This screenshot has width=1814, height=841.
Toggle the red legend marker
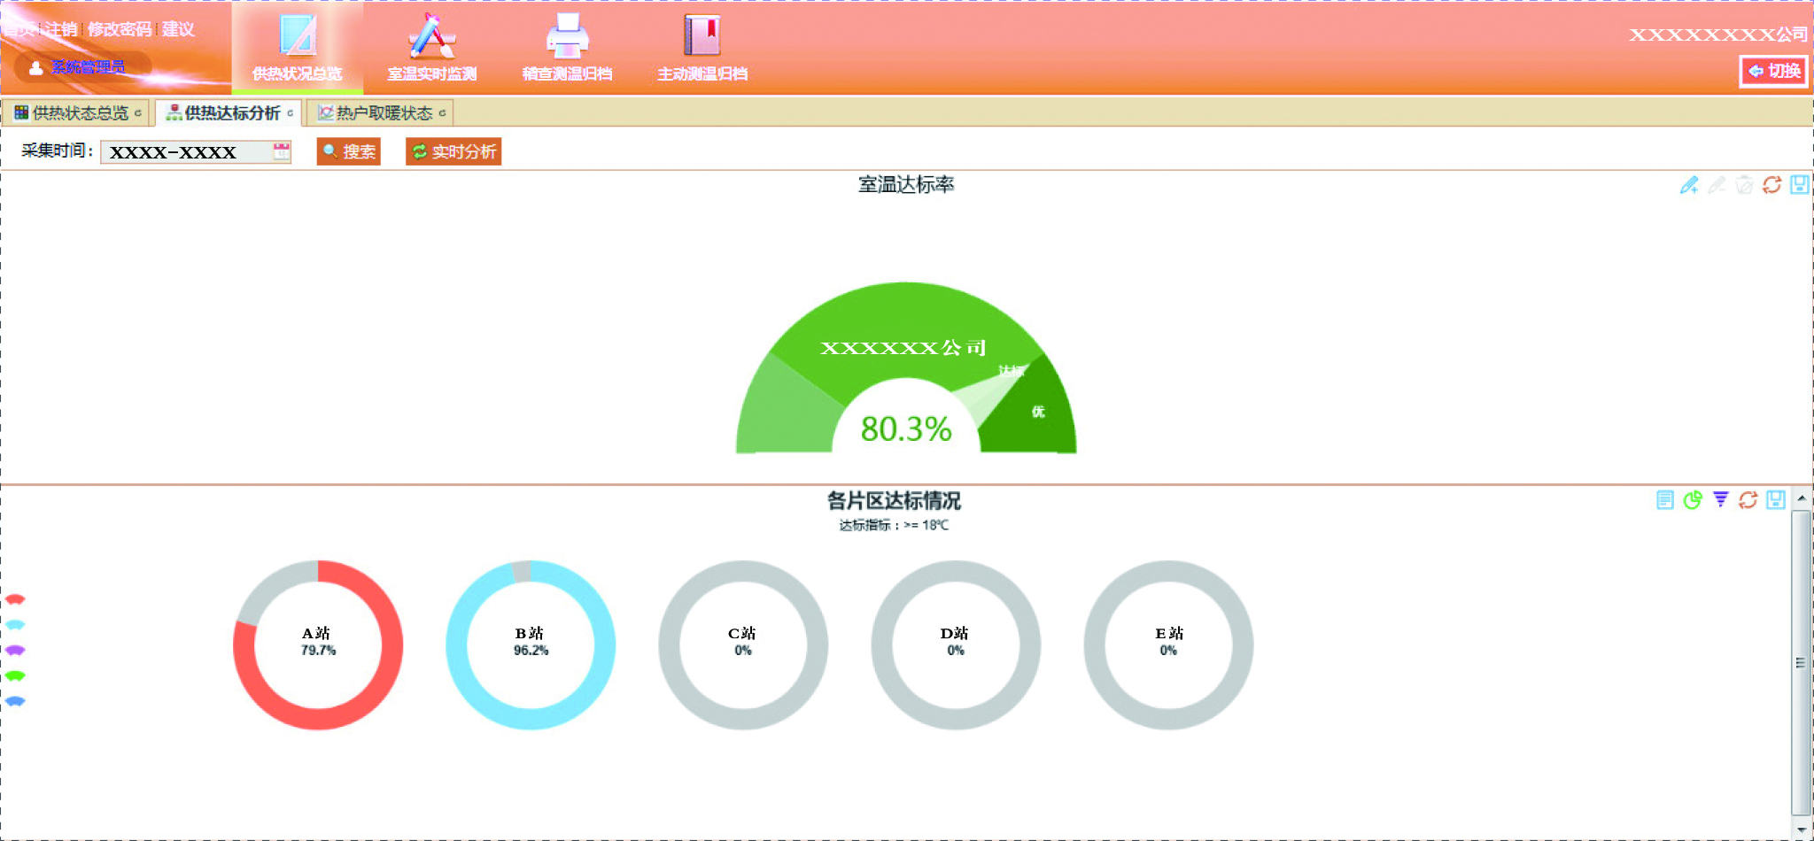coord(15,599)
